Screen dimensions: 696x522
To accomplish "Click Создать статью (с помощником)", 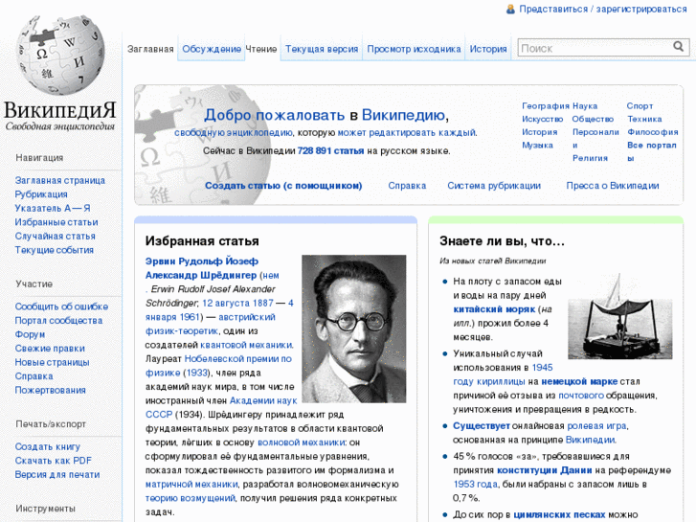I will pyautogui.click(x=283, y=186).
